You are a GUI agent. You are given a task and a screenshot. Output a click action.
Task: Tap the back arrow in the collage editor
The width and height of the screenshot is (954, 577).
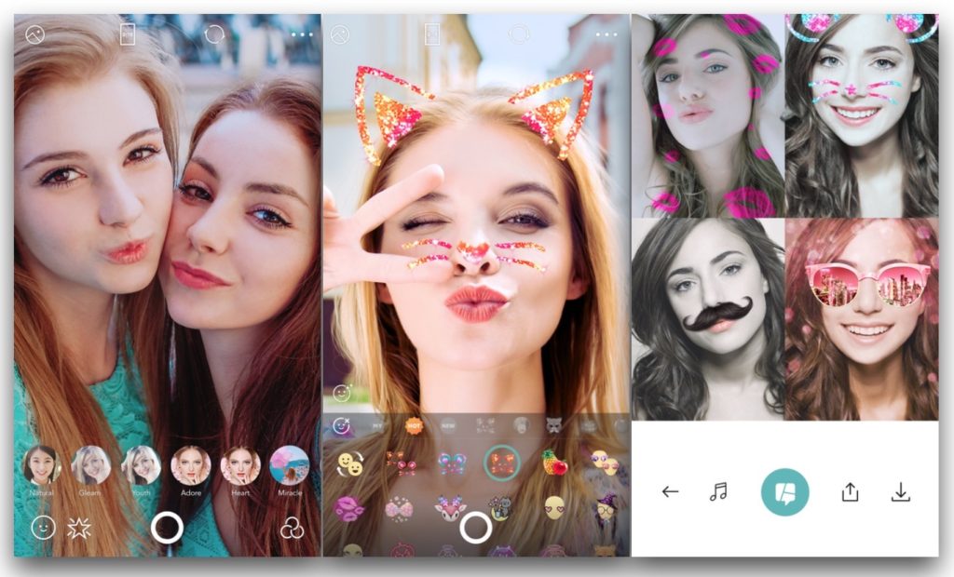point(670,492)
